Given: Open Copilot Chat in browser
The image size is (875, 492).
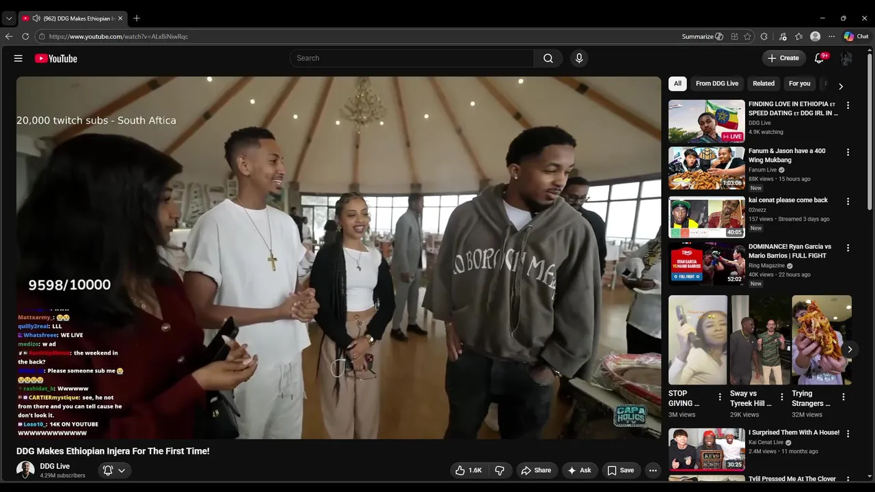Looking at the screenshot, I should (x=856, y=36).
